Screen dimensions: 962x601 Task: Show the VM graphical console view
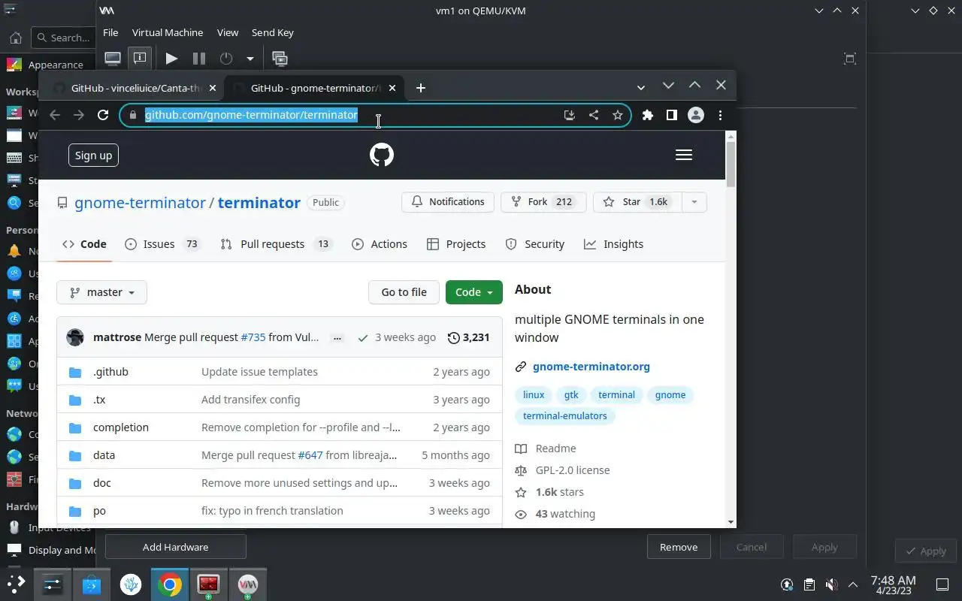113,58
